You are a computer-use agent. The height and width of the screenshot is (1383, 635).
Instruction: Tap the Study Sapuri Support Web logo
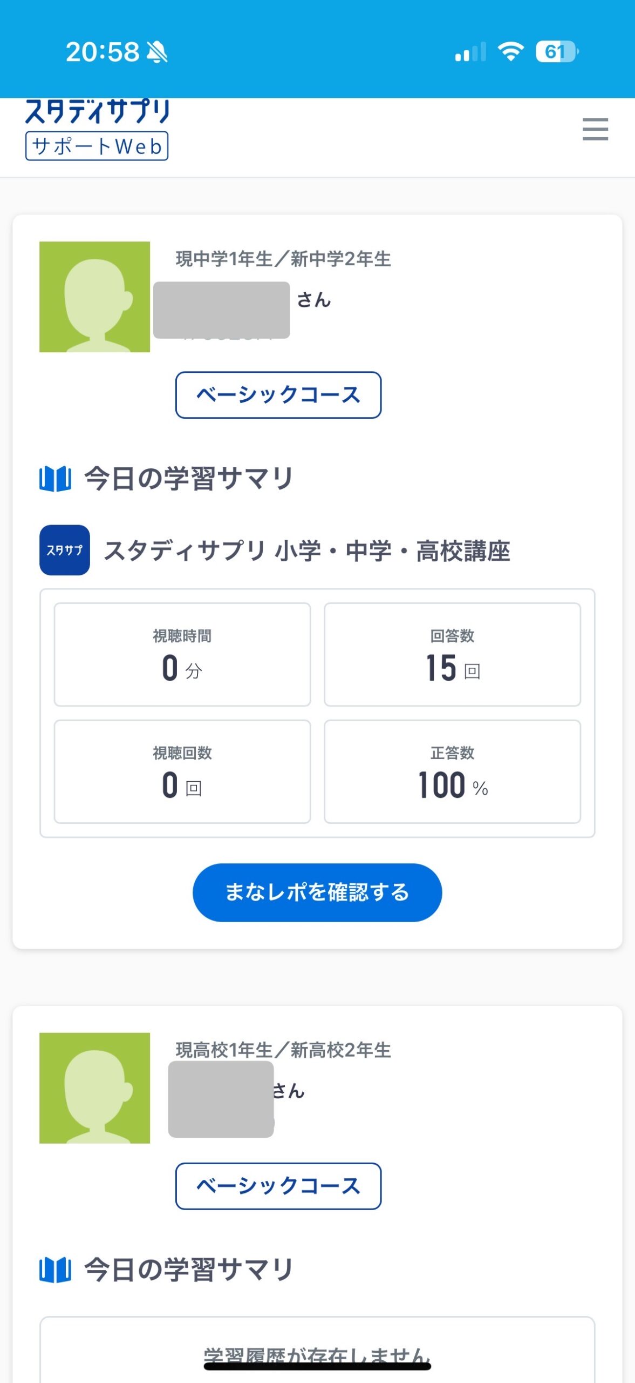point(97,130)
